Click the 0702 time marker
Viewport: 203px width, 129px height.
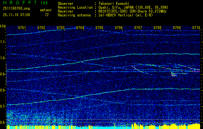click(x=41, y=28)
